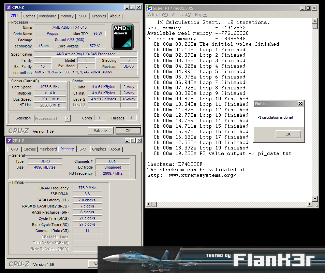Close the Finish dialog with the X button

[x=300, y=103]
